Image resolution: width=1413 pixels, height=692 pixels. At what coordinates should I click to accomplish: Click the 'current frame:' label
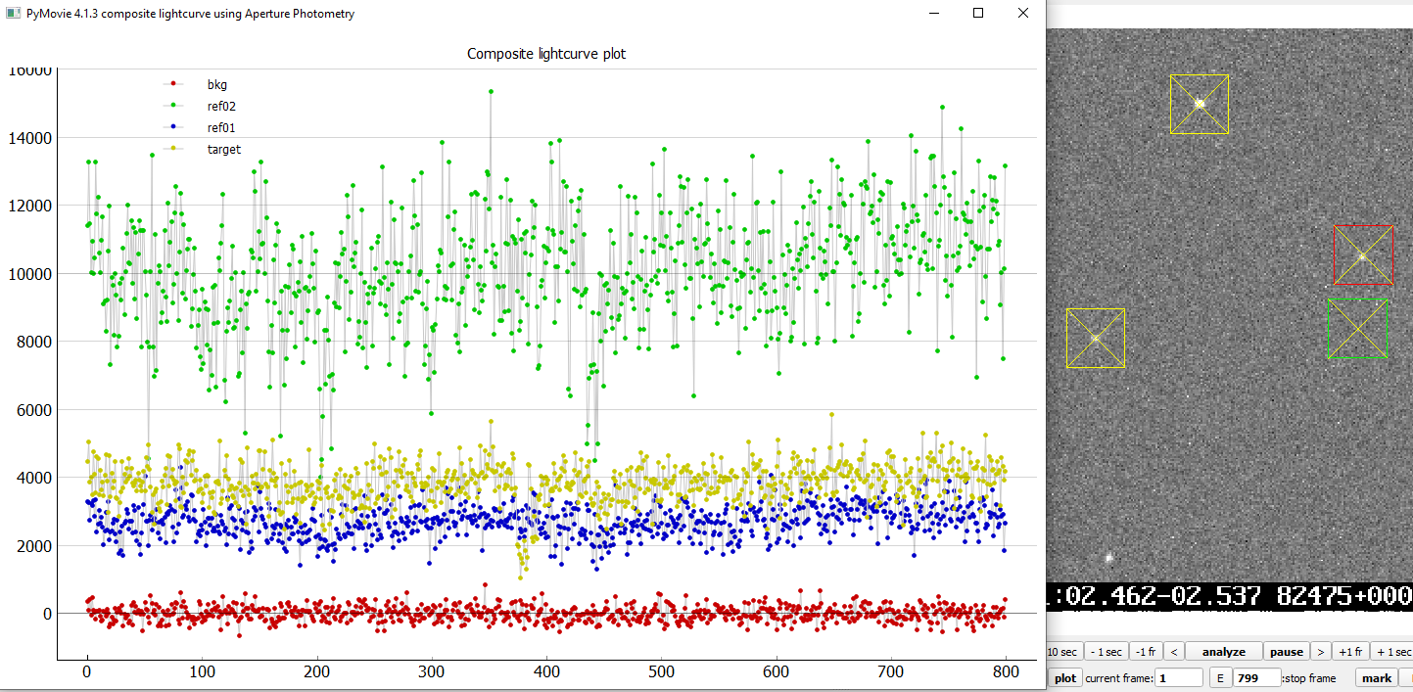(x=1119, y=678)
